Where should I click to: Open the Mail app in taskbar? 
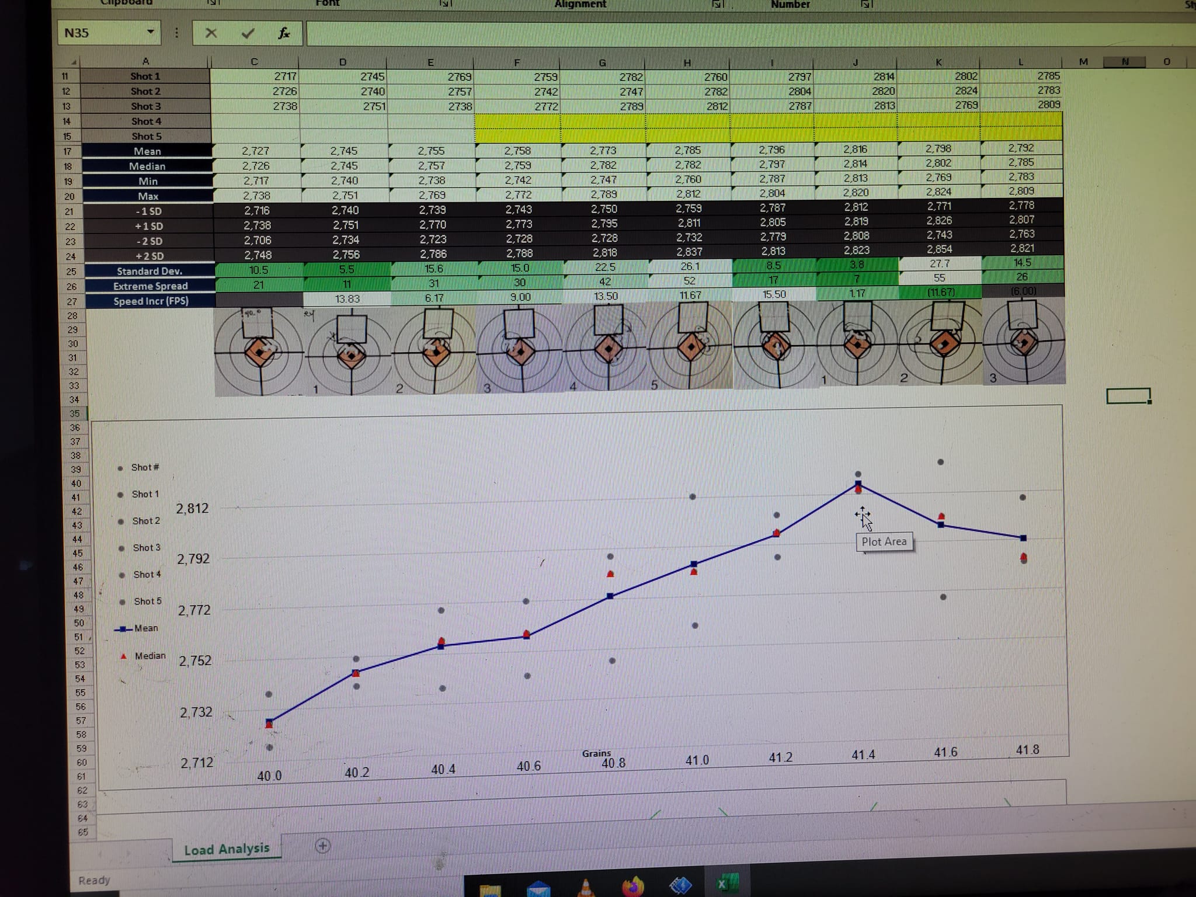pyautogui.click(x=538, y=889)
